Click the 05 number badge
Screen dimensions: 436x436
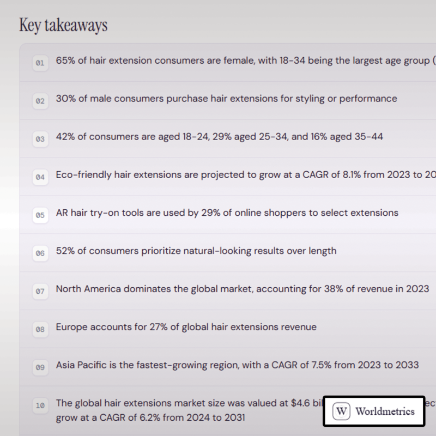pyautogui.click(x=40, y=215)
